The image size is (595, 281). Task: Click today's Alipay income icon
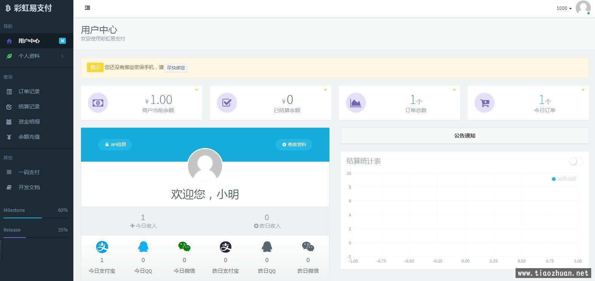[x=102, y=247]
